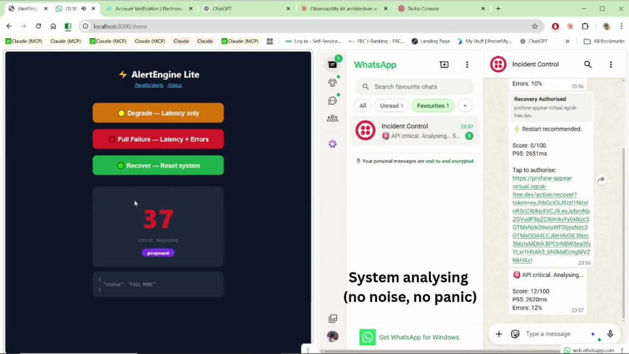Open /status link
This screenshot has width=629, height=354.
(x=174, y=85)
